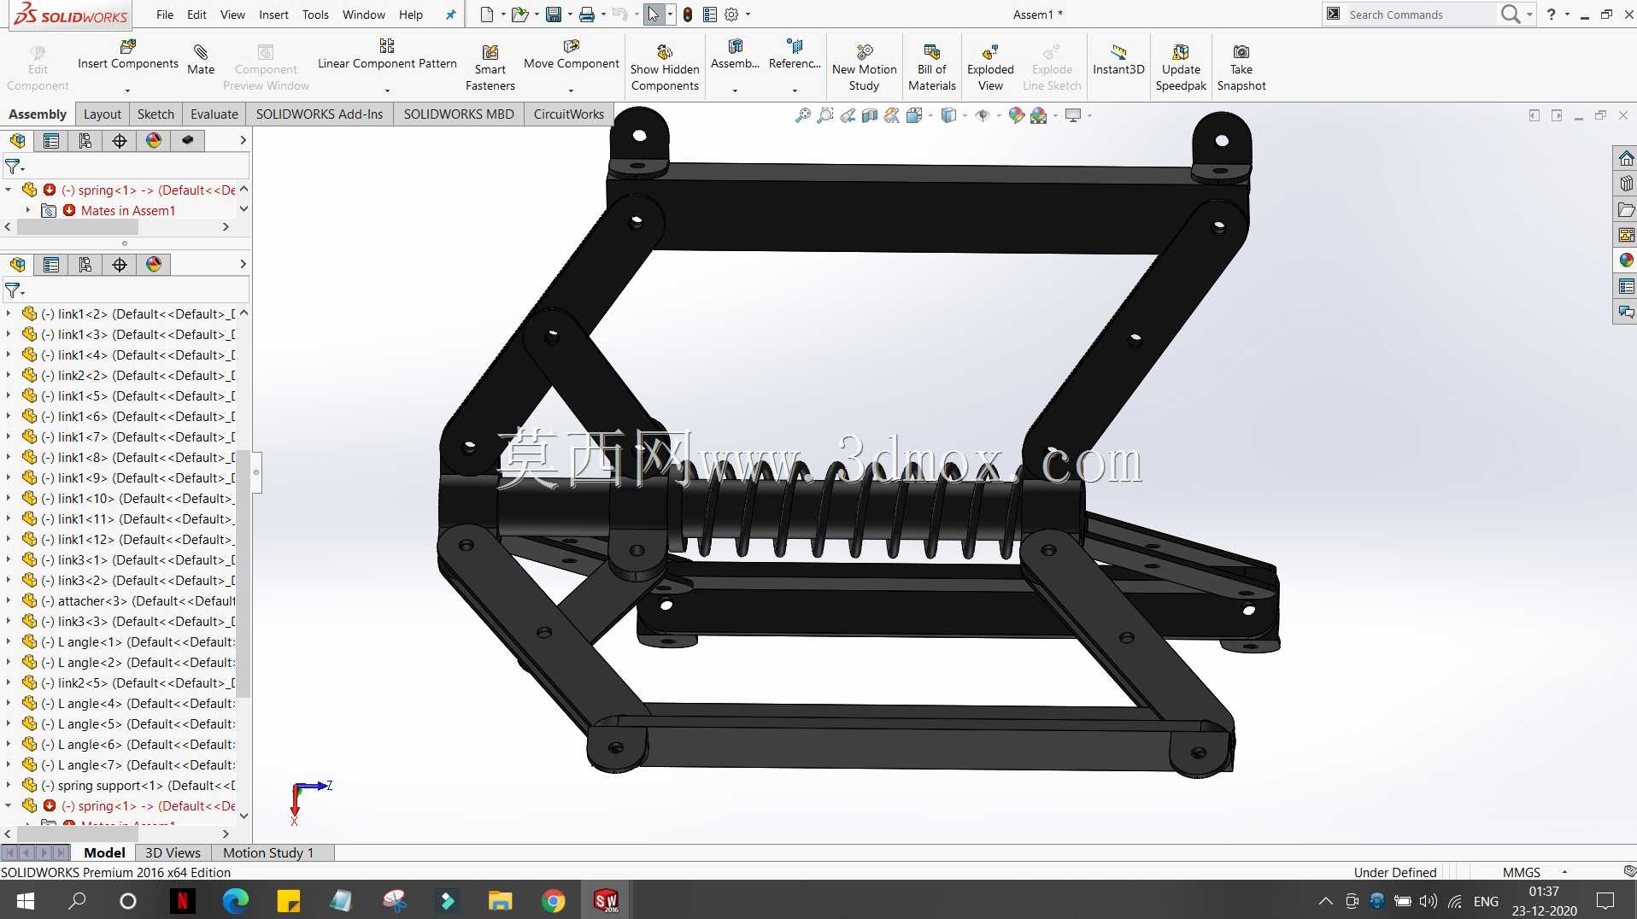The image size is (1637, 919).
Task: Select the Mate tool
Action: (201, 60)
